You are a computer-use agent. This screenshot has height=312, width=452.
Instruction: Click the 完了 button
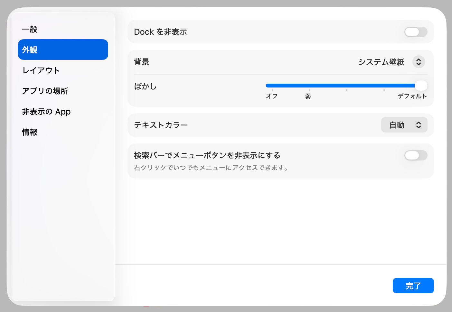pyautogui.click(x=413, y=286)
